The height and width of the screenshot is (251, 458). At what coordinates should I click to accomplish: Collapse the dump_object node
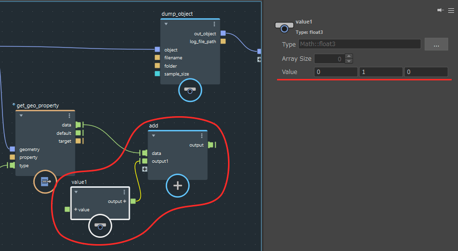tap(166, 24)
